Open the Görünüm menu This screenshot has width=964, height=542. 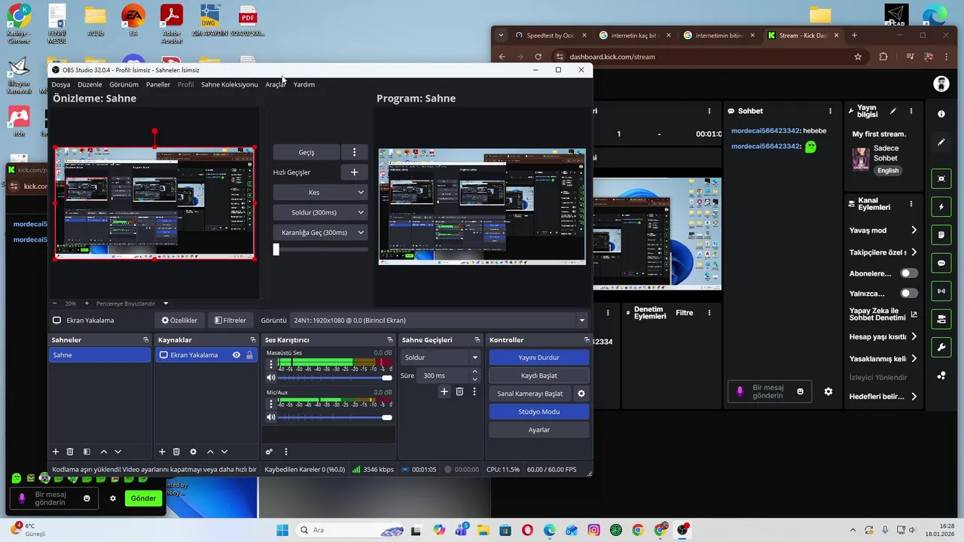[x=124, y=84]
